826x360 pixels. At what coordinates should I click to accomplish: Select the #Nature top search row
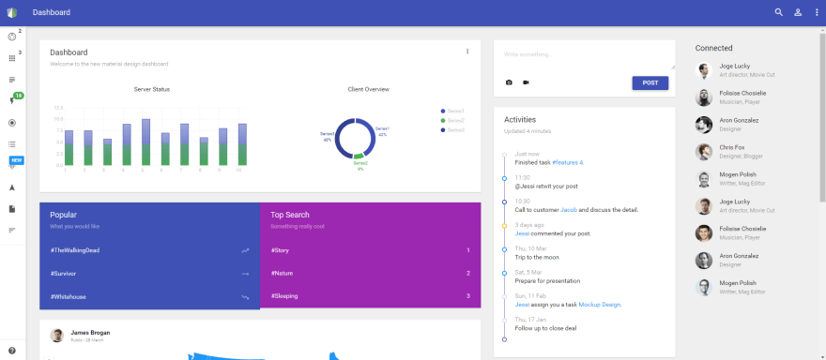pyautogui.click(x=371, y=274)
